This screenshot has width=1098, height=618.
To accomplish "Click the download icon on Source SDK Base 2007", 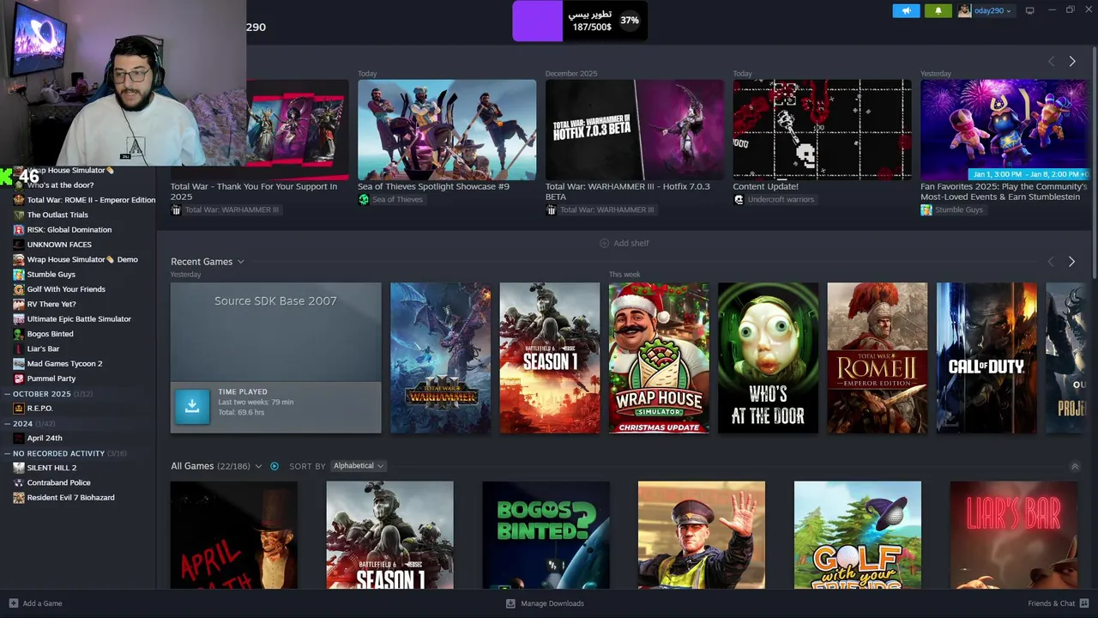I will tap(192, 406).
